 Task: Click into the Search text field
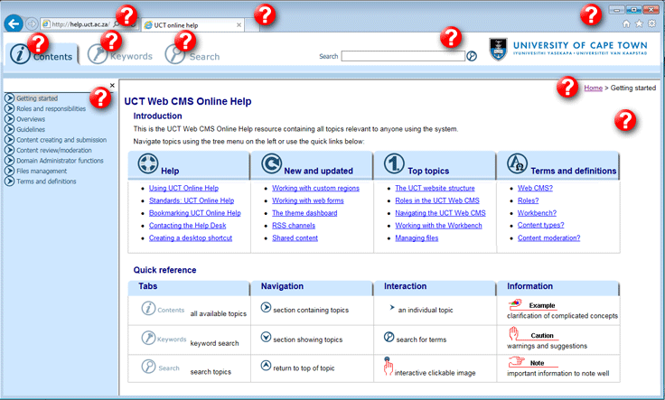tap(402, 56)
